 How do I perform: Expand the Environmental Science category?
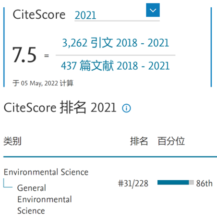(x=46, y=172)
